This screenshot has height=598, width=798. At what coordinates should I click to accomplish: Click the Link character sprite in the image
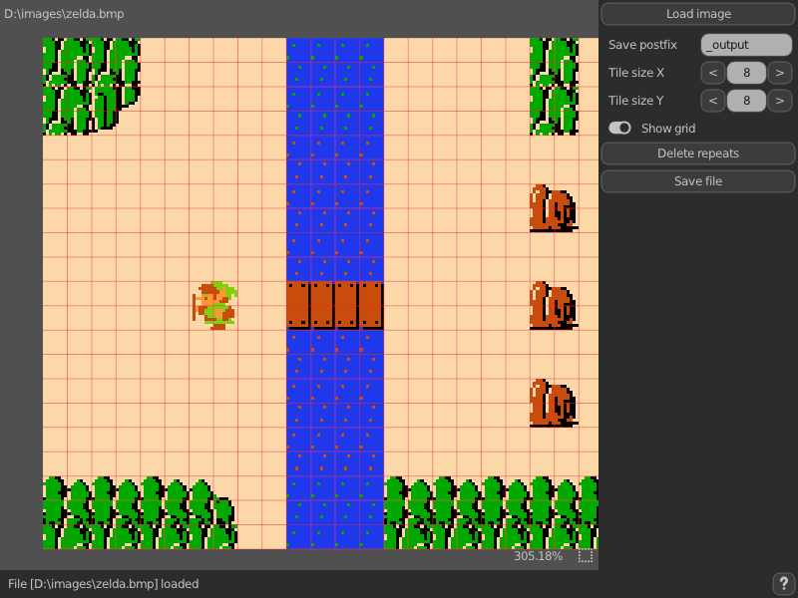coord(215,305)
